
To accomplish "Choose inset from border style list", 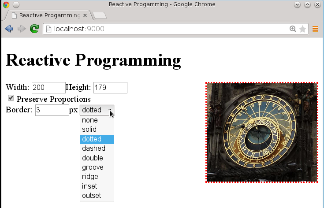I will pos(97,186).
